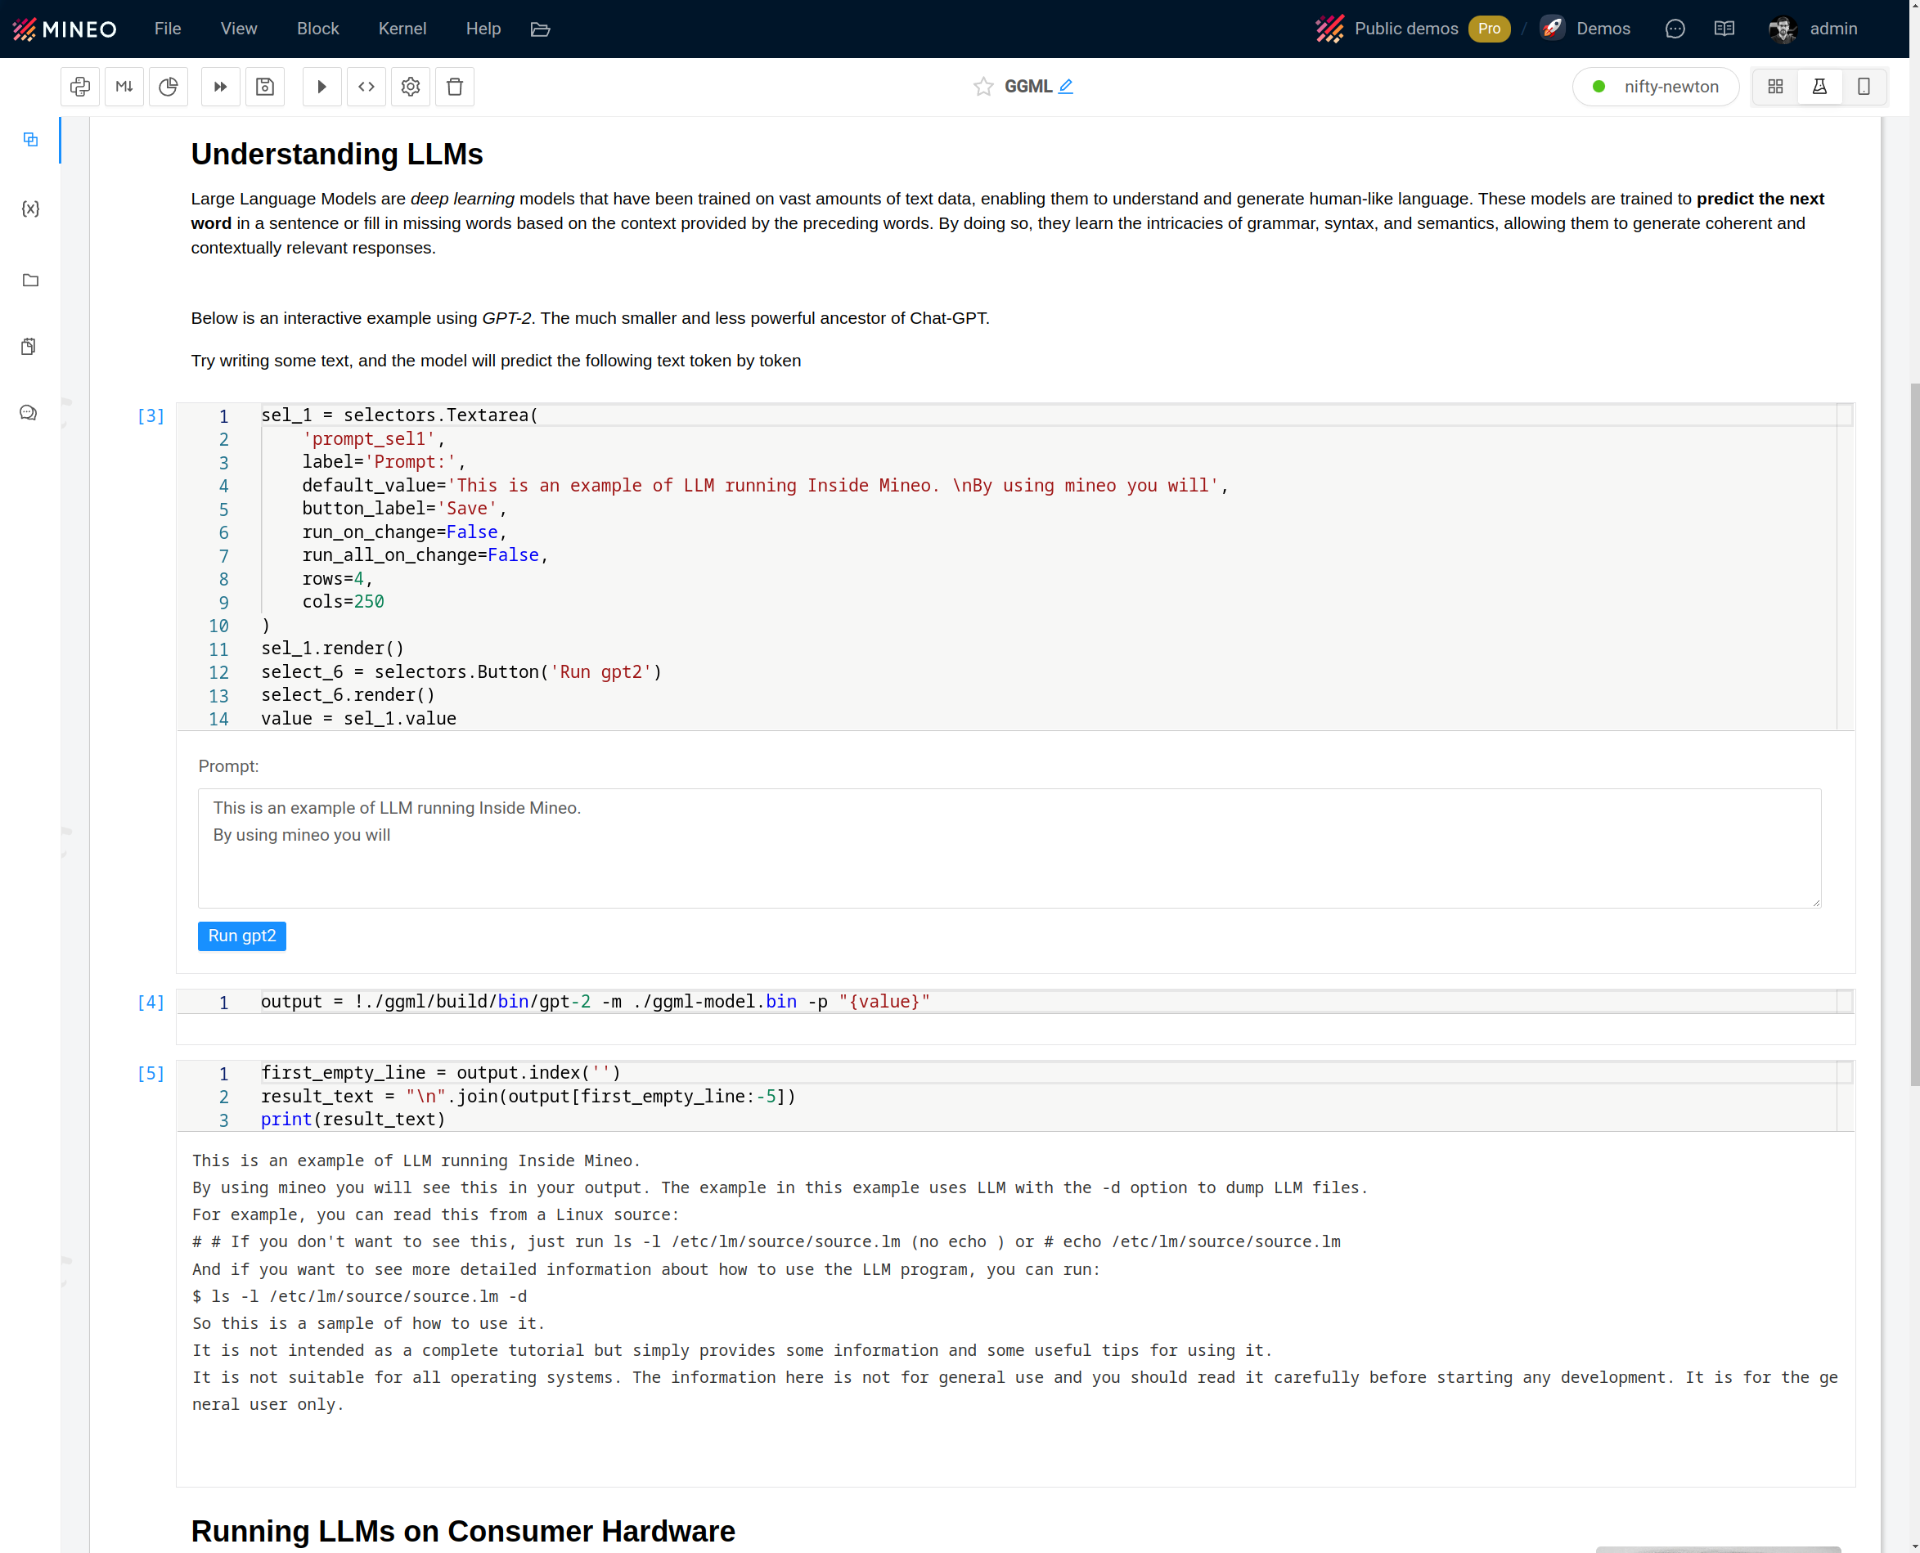Click code line starting 'output = !./ggml/build'
The image size is (1920, 1553).
(x=595, y=1002)
